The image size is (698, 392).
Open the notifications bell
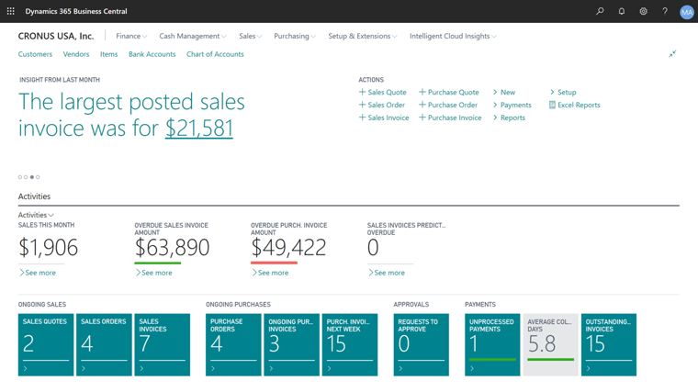(622, 11)
